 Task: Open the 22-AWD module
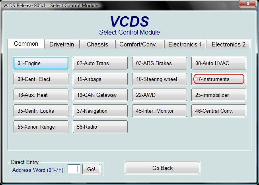160,95
